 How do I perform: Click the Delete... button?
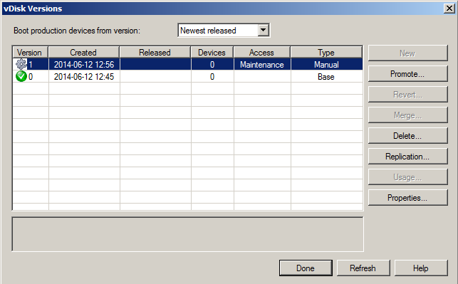pos(407,136)
